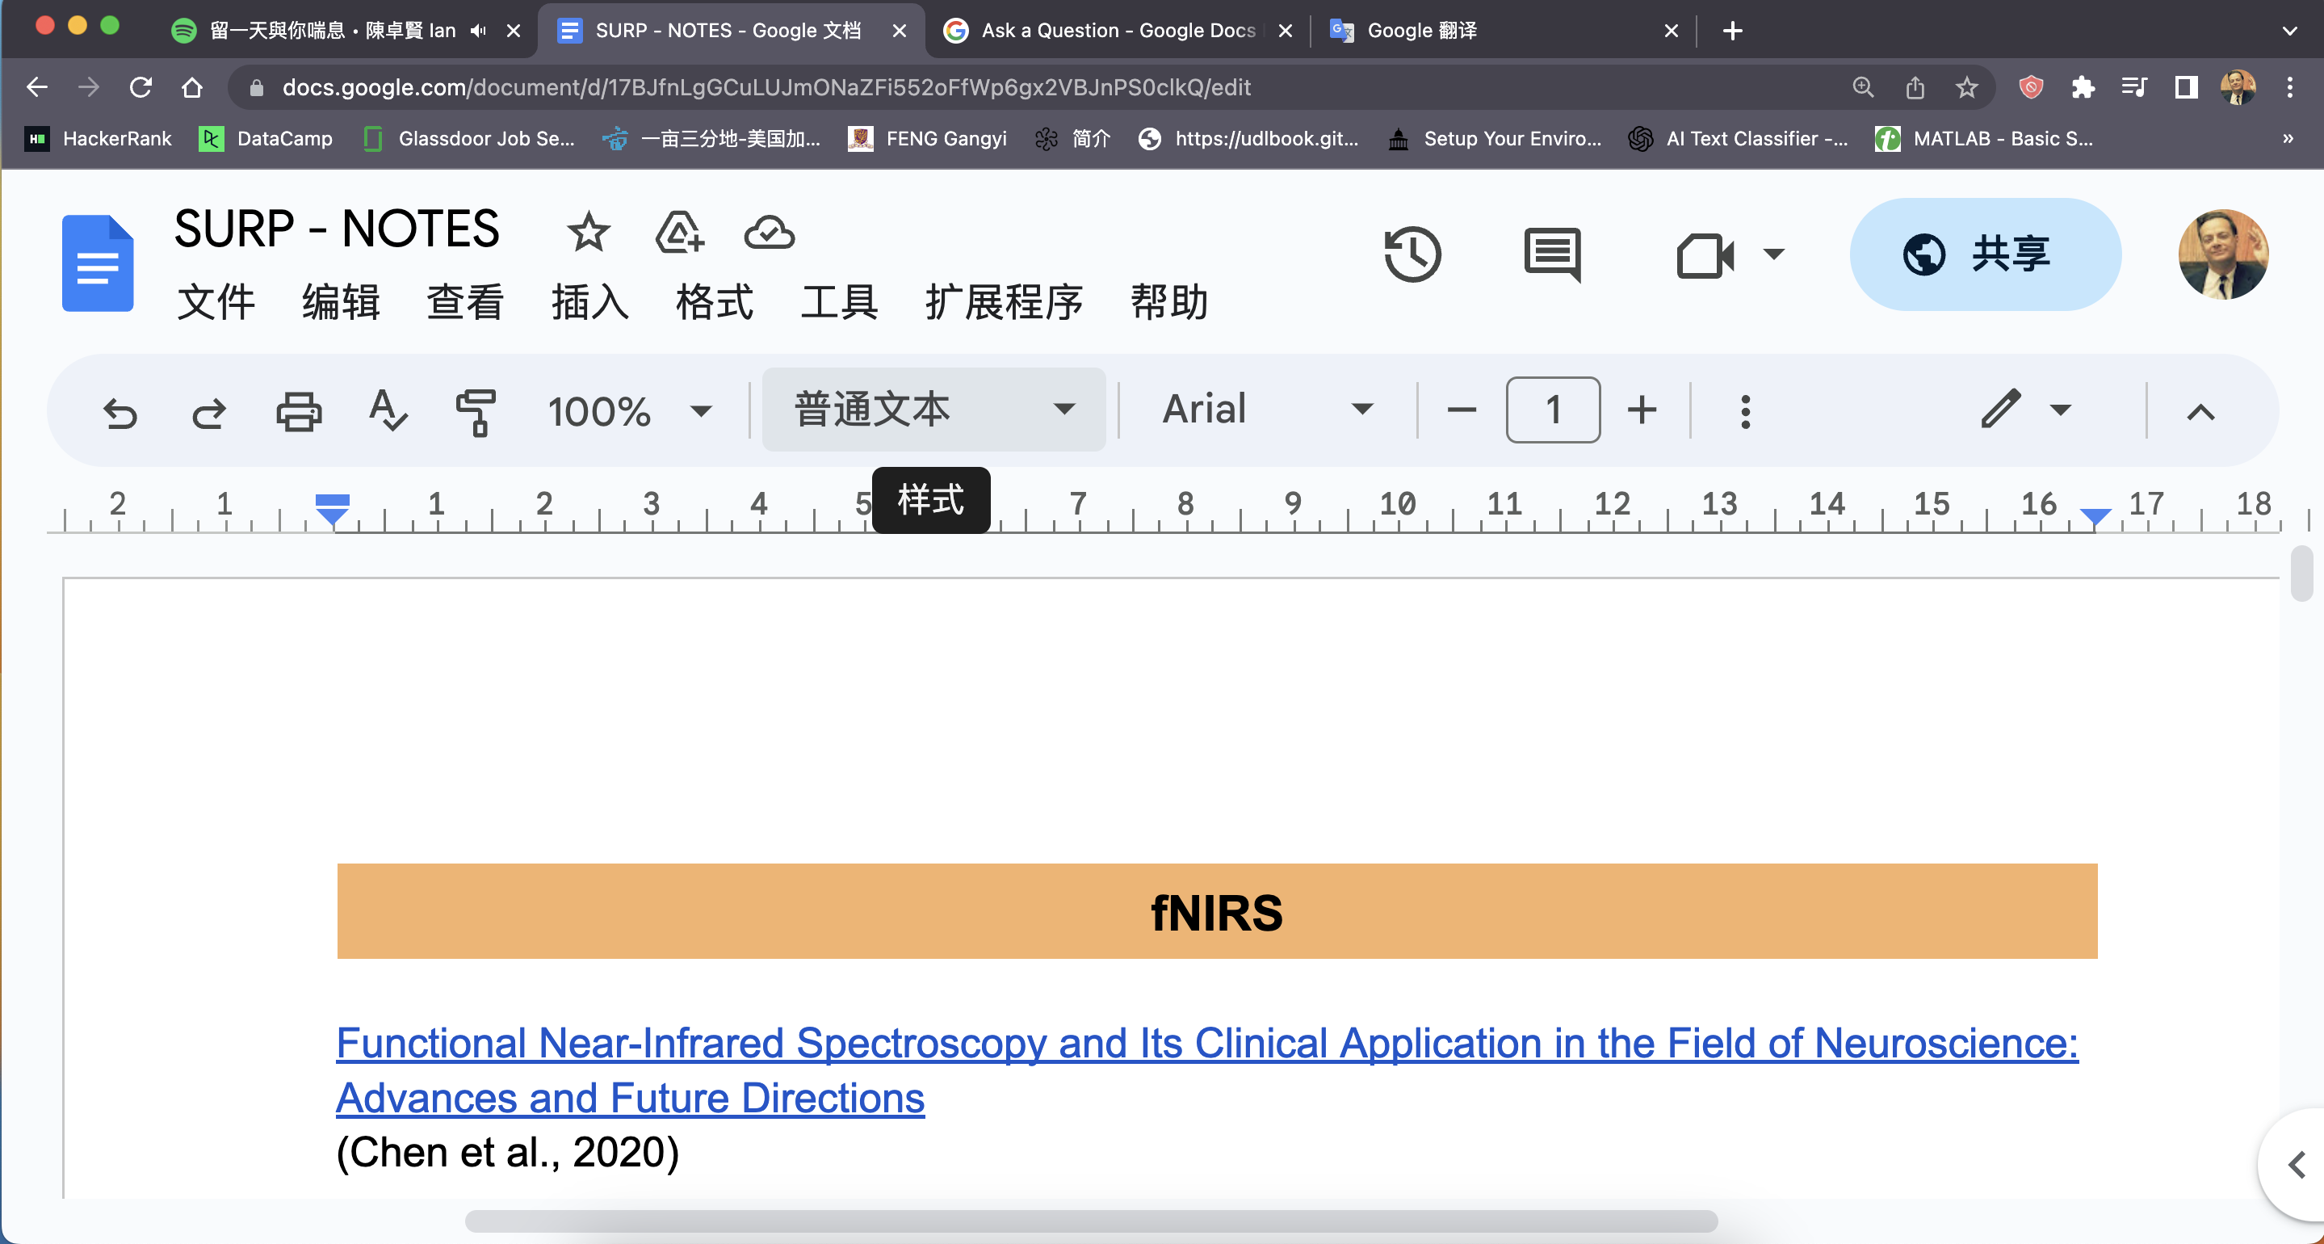The image size is (2324, 1244).
Task: Open the 插入 menu
Action: point(589,302)
